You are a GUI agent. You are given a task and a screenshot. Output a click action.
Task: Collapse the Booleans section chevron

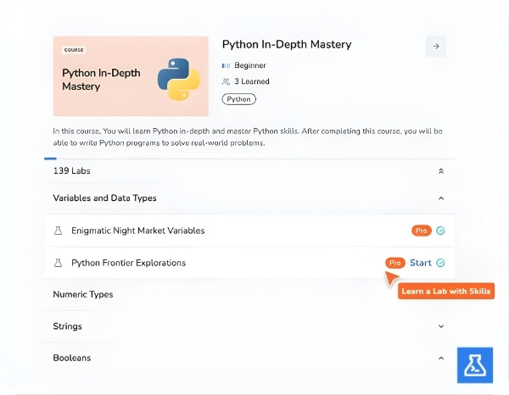click(441, 358)
